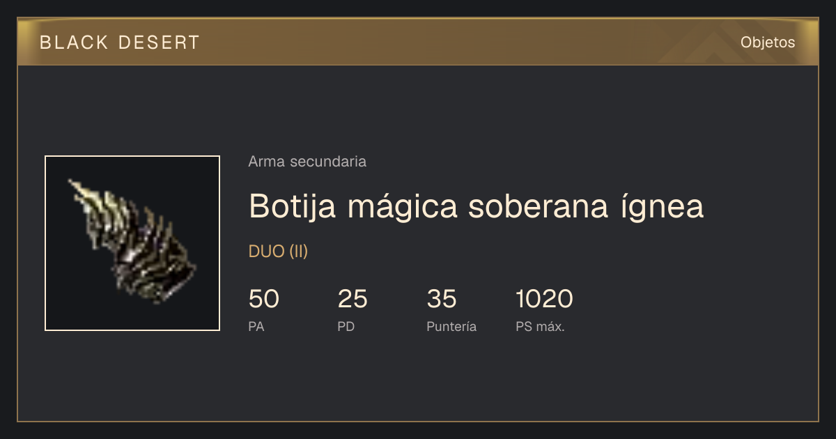Click the golden header banner bar
The width and height of the screenshot is (836, 439).
(418, 42)
